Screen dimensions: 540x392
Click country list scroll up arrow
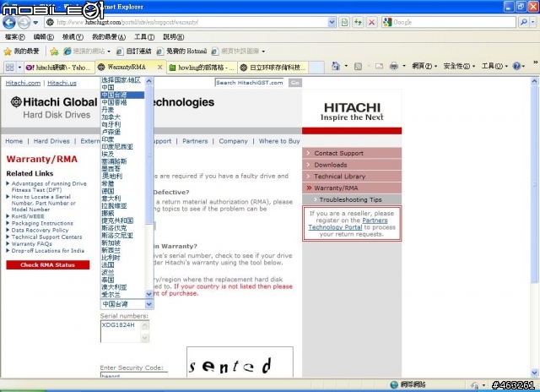coord(148,81)
